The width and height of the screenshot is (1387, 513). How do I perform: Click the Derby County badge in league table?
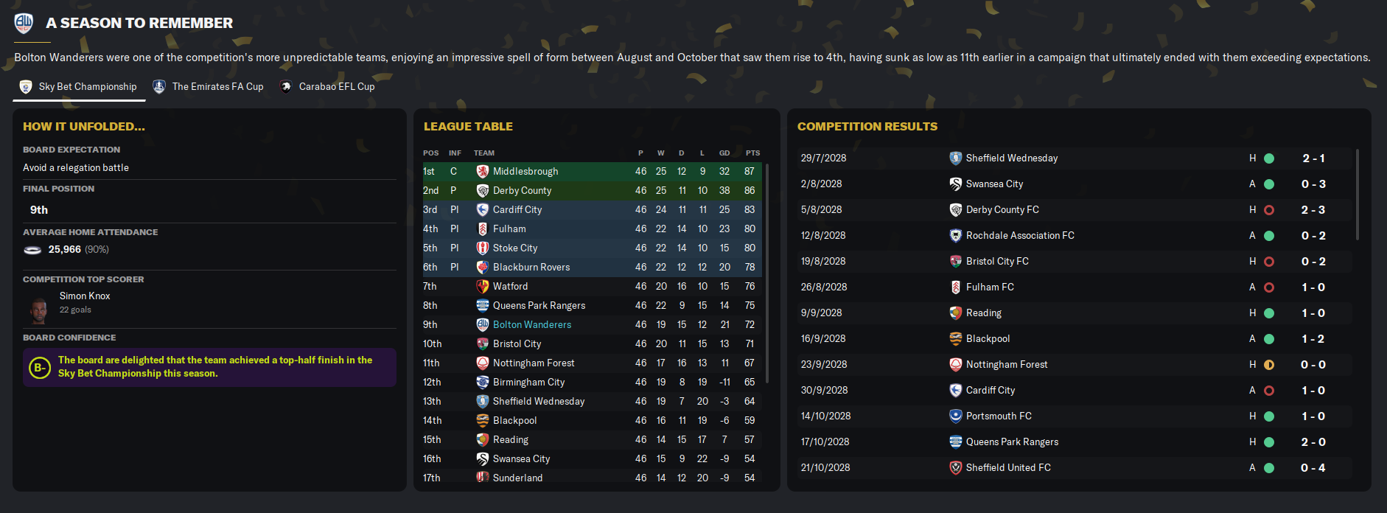(483, 190)
